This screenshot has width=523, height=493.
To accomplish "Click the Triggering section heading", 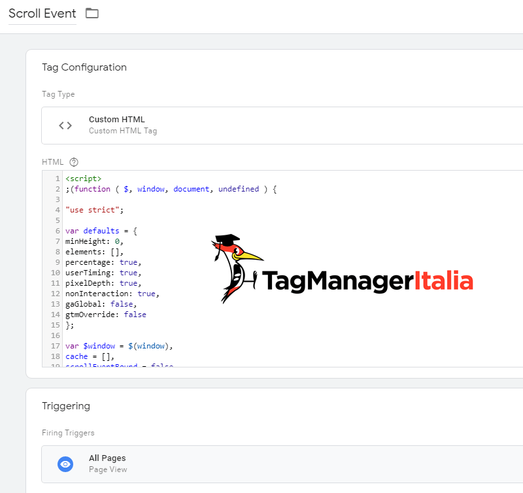I will click(66, 406).
